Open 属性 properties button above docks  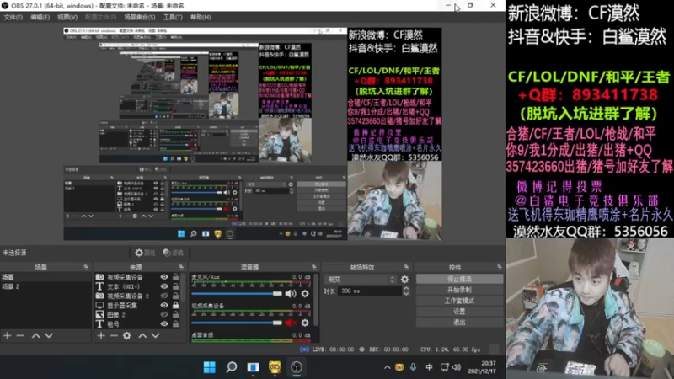point(145,253)
